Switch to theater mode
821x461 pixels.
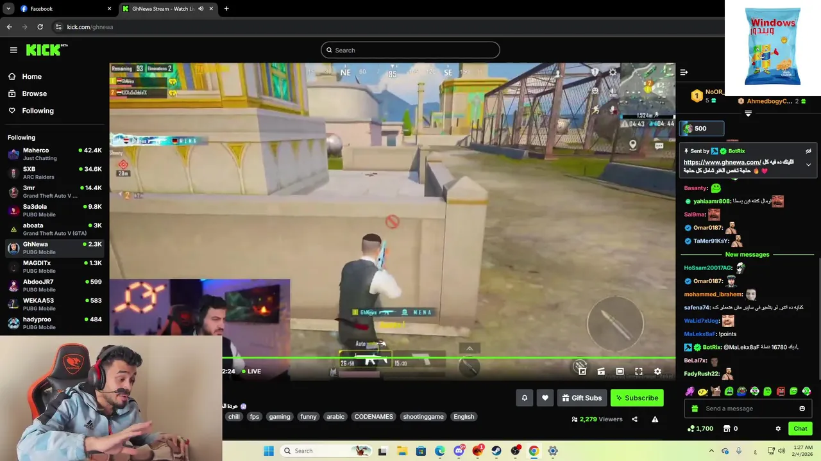(x=620, y=371)
